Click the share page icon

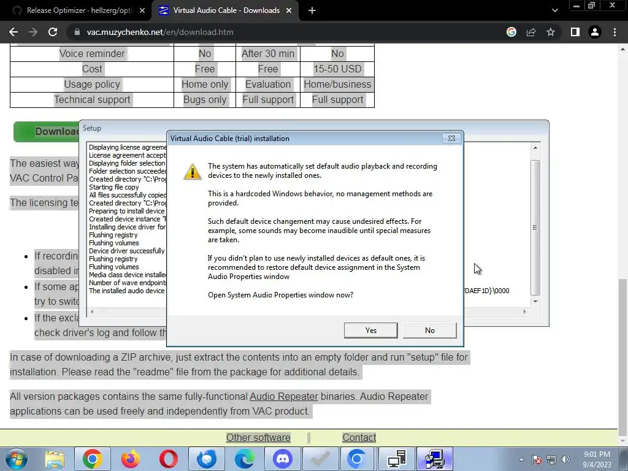(x=531, y=32)
